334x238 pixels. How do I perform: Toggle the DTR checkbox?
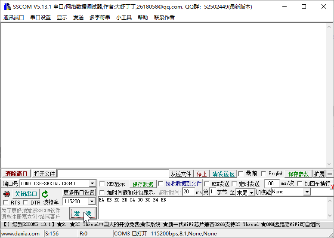coord(25,202)
